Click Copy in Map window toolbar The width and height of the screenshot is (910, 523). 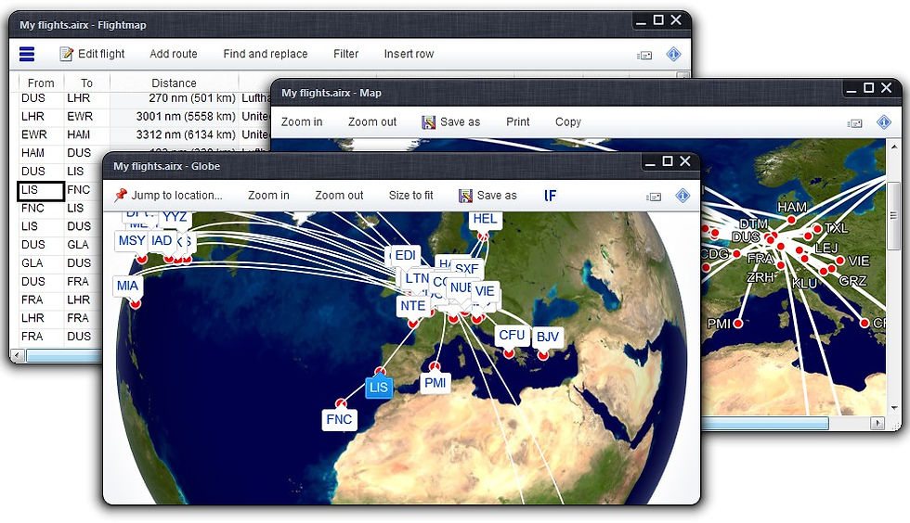click(568, 121)
